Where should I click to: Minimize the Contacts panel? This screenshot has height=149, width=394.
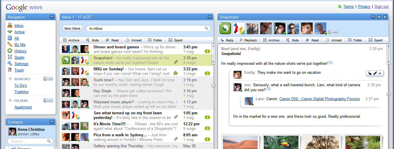click(52, 122)
